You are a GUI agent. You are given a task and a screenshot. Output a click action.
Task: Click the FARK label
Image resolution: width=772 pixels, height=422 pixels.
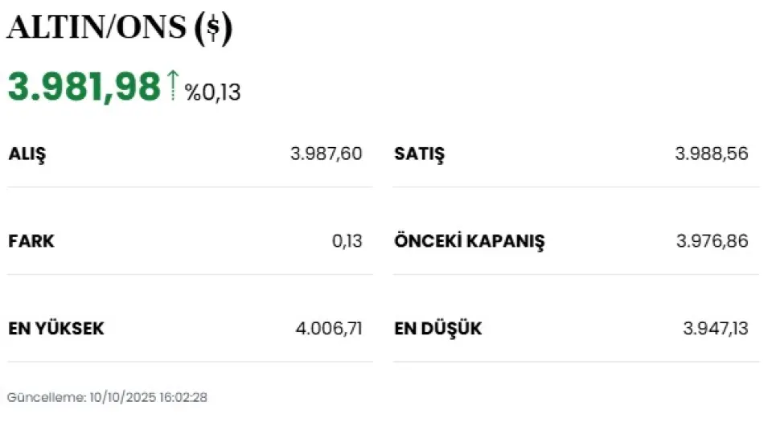(31, 241)
